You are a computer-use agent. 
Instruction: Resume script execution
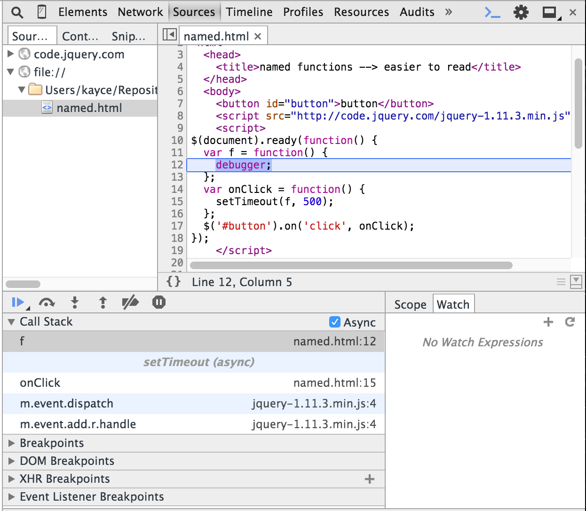point(18,302)
